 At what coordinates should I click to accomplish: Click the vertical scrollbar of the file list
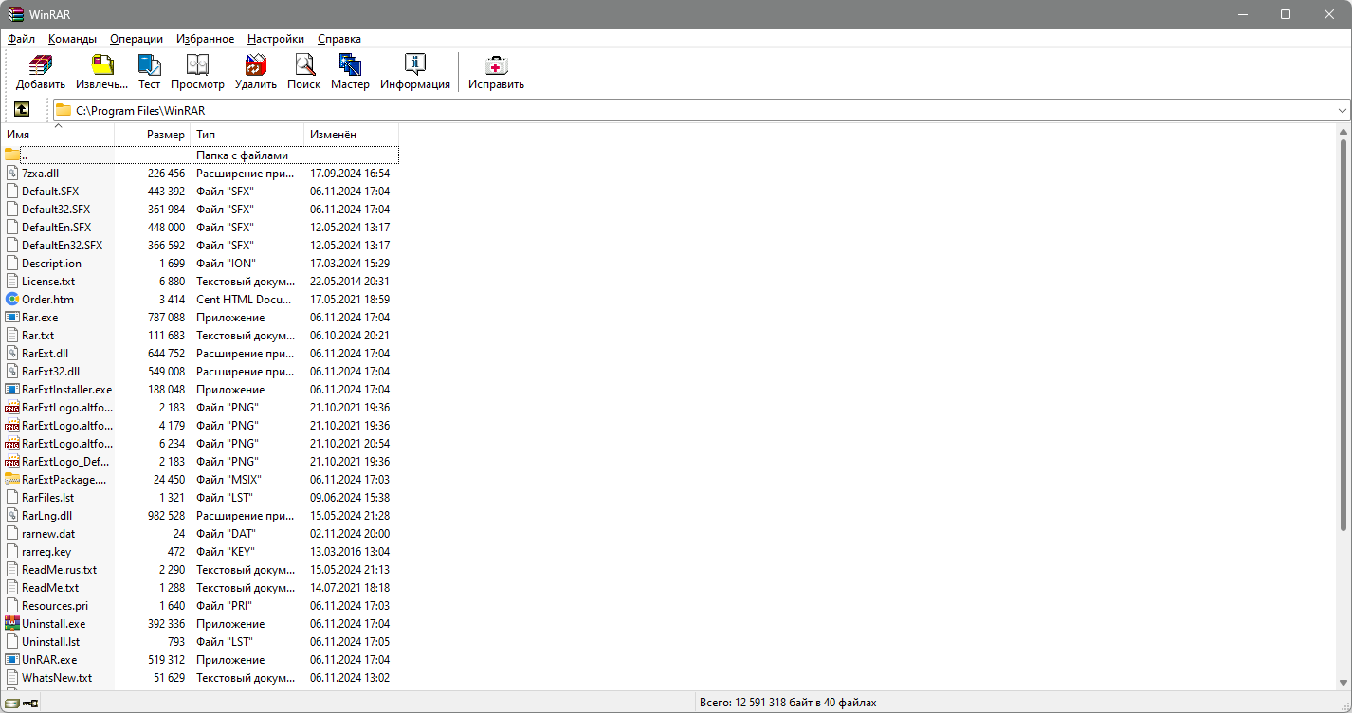point(1343,334)
